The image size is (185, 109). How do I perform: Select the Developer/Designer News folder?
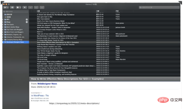[16, 42]
